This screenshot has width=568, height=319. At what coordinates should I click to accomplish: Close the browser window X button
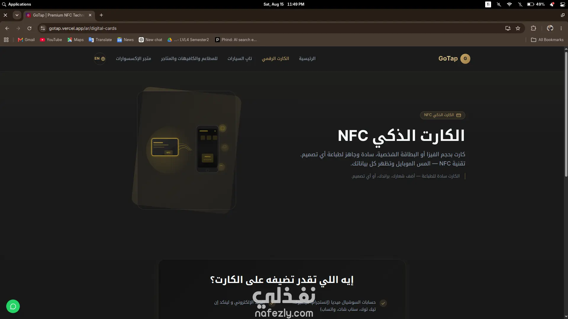tap(5, 15)
